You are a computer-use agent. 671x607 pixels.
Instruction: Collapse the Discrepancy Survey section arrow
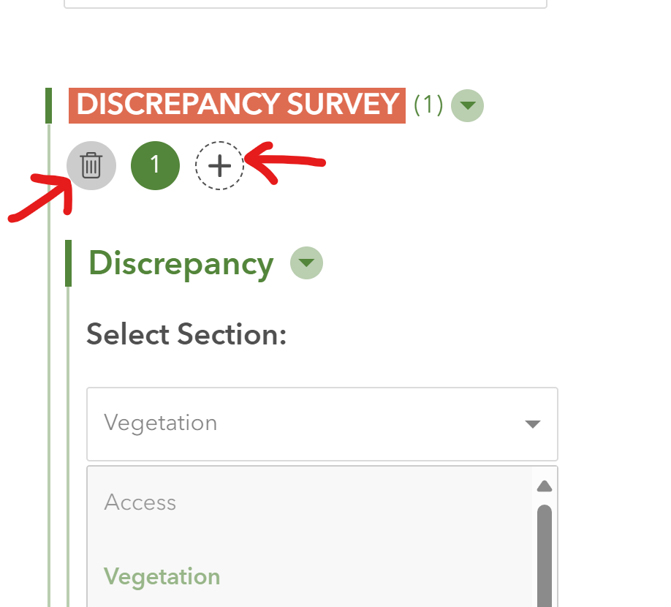468,105
